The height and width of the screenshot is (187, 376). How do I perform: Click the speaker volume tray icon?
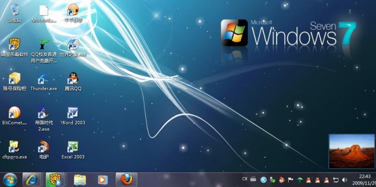coord(345,180)
